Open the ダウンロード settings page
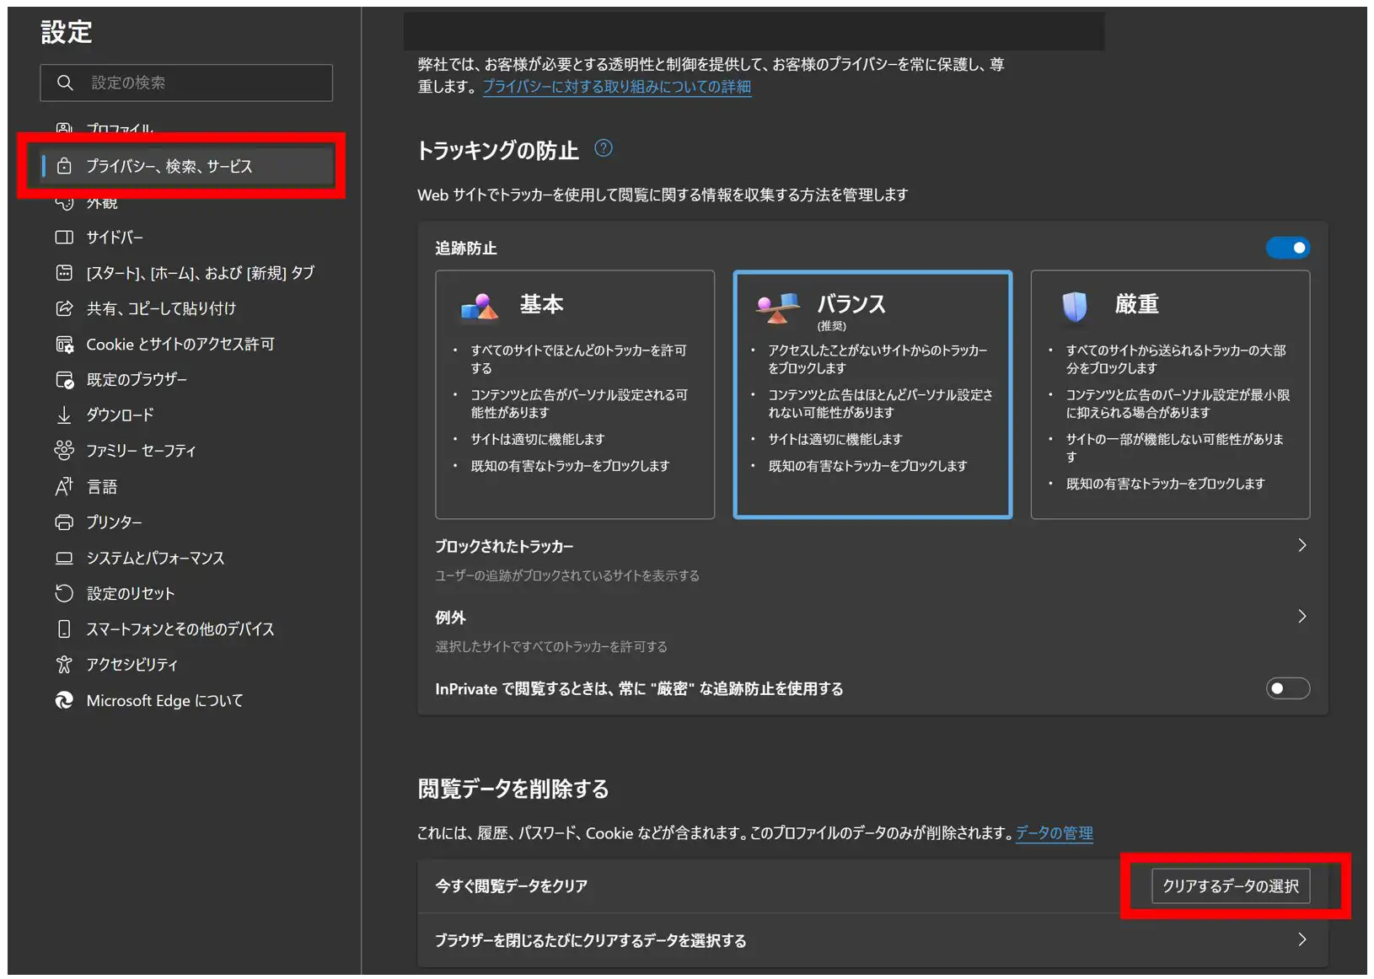The width and height of the screenshot is (1374, 979). point(121,415)
